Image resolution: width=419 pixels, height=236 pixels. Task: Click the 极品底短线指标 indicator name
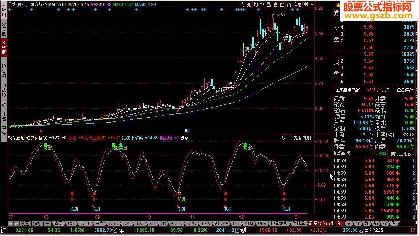tap(23, 138)
